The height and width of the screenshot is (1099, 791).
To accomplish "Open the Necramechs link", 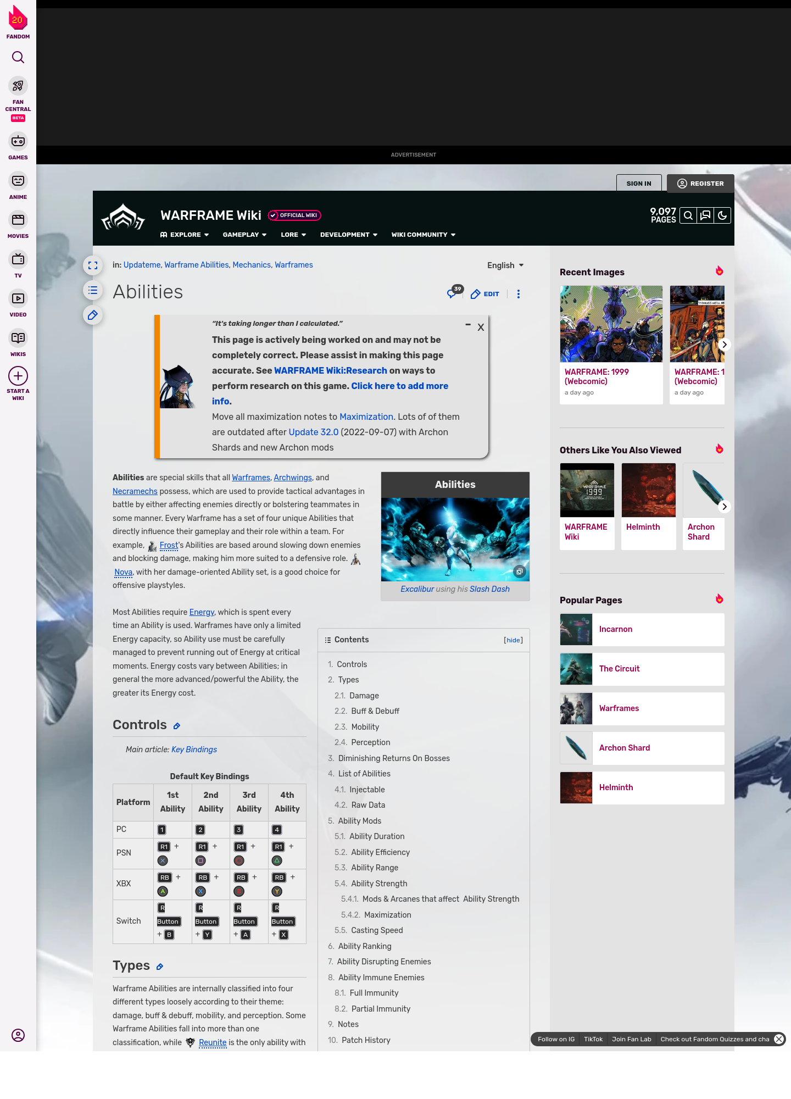I will point(135,491).
